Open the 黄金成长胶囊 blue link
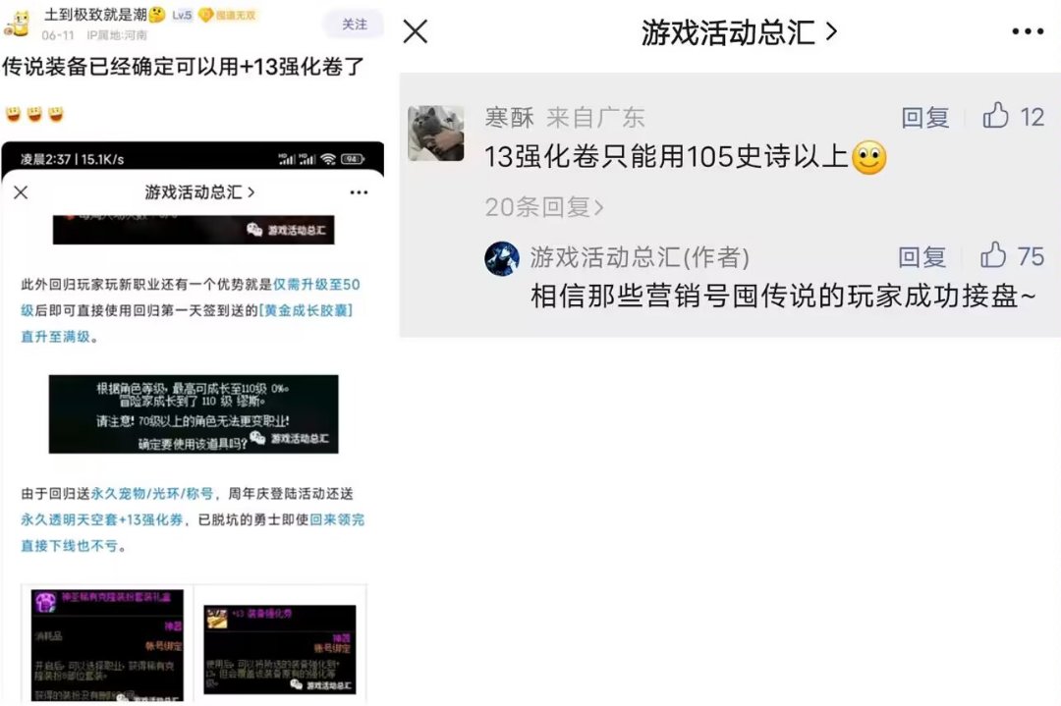 [306, 310]
